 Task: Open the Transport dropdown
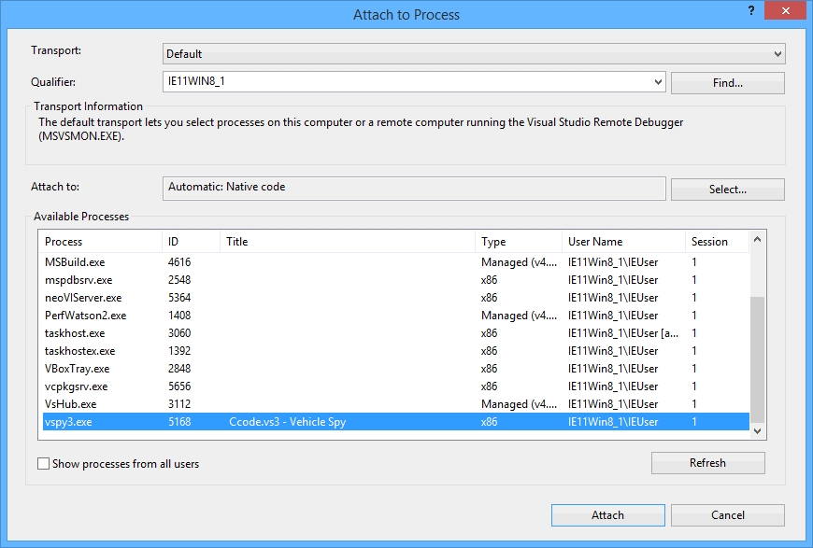point(474,54)
